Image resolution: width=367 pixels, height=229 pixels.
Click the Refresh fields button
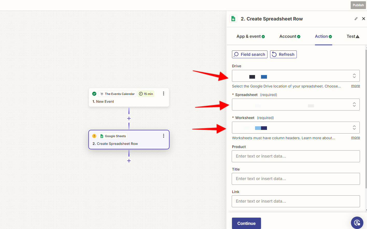point(283,54)
